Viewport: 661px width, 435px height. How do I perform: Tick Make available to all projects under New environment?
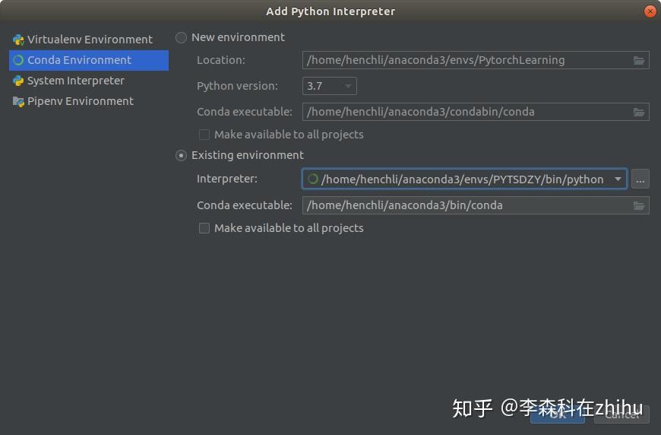pyautogui.click(x=204, y=135)
